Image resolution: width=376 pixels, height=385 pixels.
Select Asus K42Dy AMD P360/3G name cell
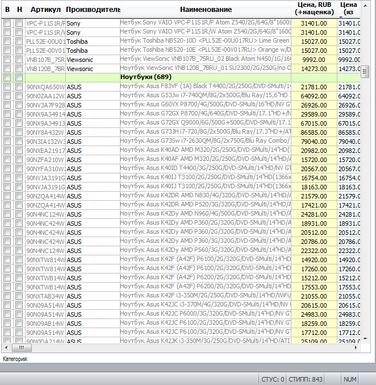tap(206, 241)
